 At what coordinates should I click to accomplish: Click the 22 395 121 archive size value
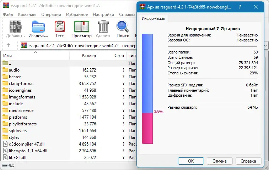point(248,68)
